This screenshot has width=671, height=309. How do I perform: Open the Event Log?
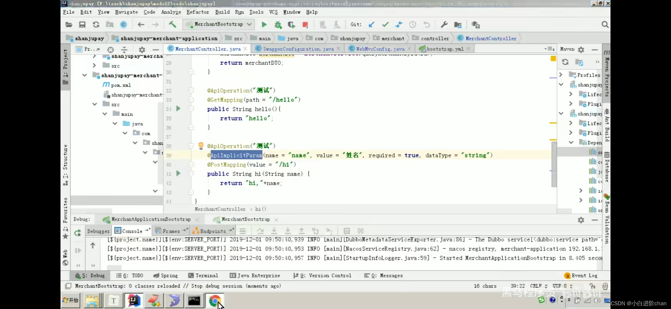click(x=581, y=276)
